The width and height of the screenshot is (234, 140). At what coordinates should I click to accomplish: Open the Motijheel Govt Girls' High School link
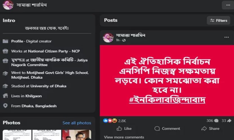50,75
